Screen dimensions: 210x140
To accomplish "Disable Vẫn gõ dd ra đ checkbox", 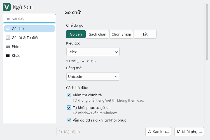I will [x=69, y=120].
